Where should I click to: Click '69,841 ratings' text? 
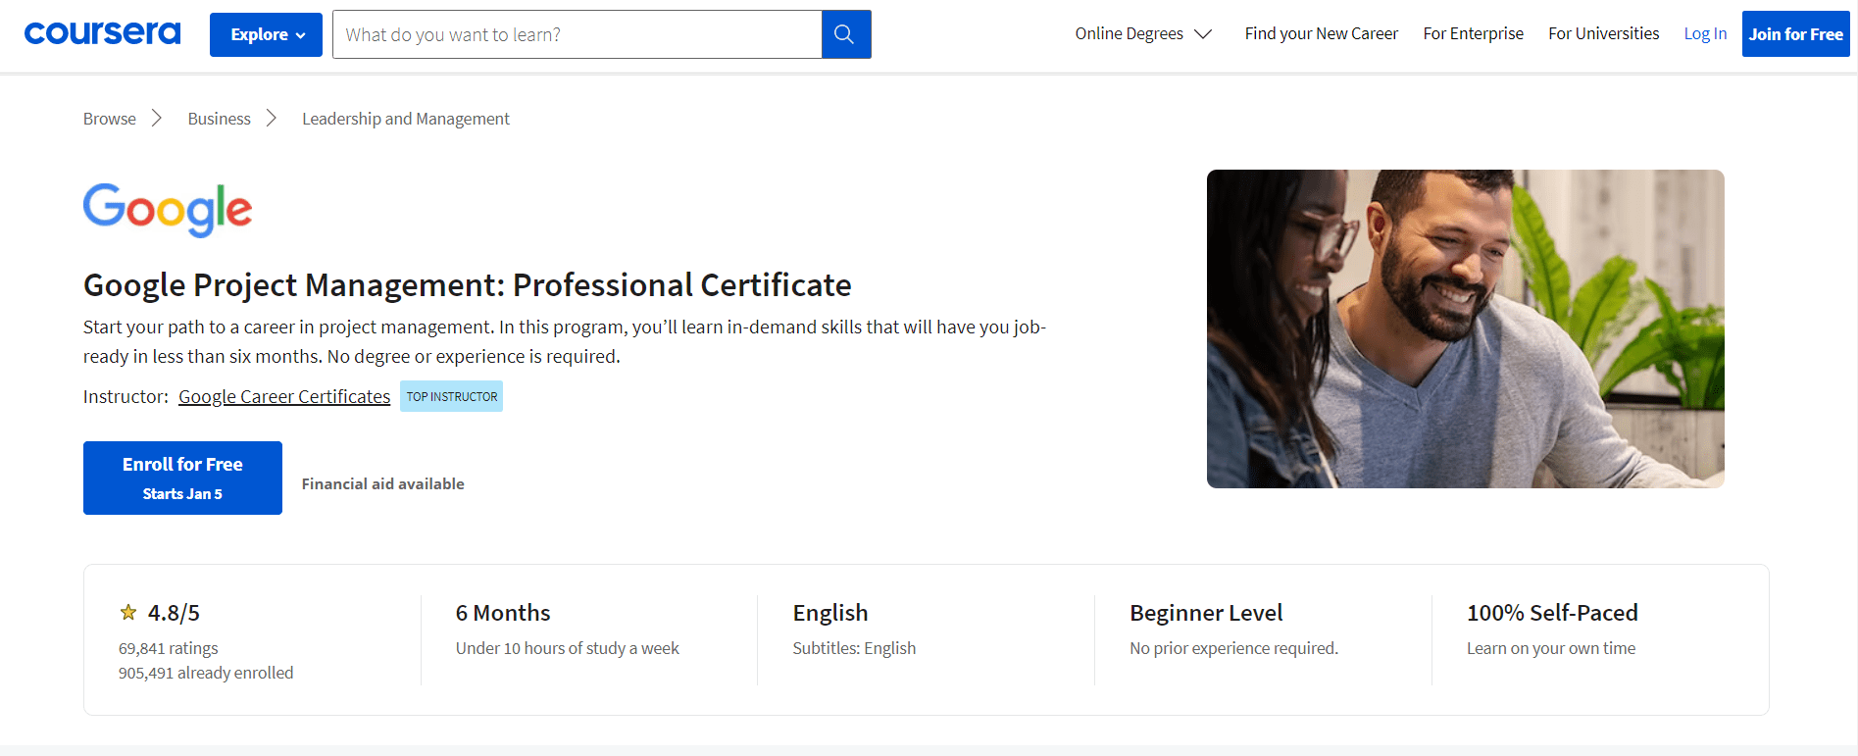coord(169,648)
